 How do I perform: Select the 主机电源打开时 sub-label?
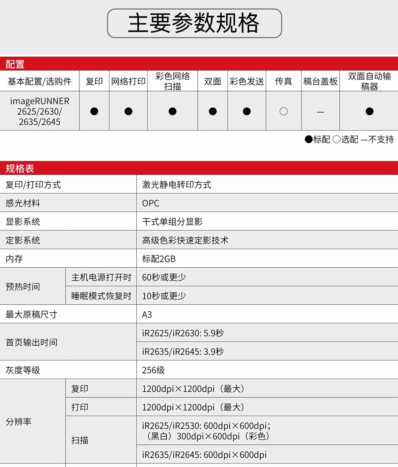101,277
